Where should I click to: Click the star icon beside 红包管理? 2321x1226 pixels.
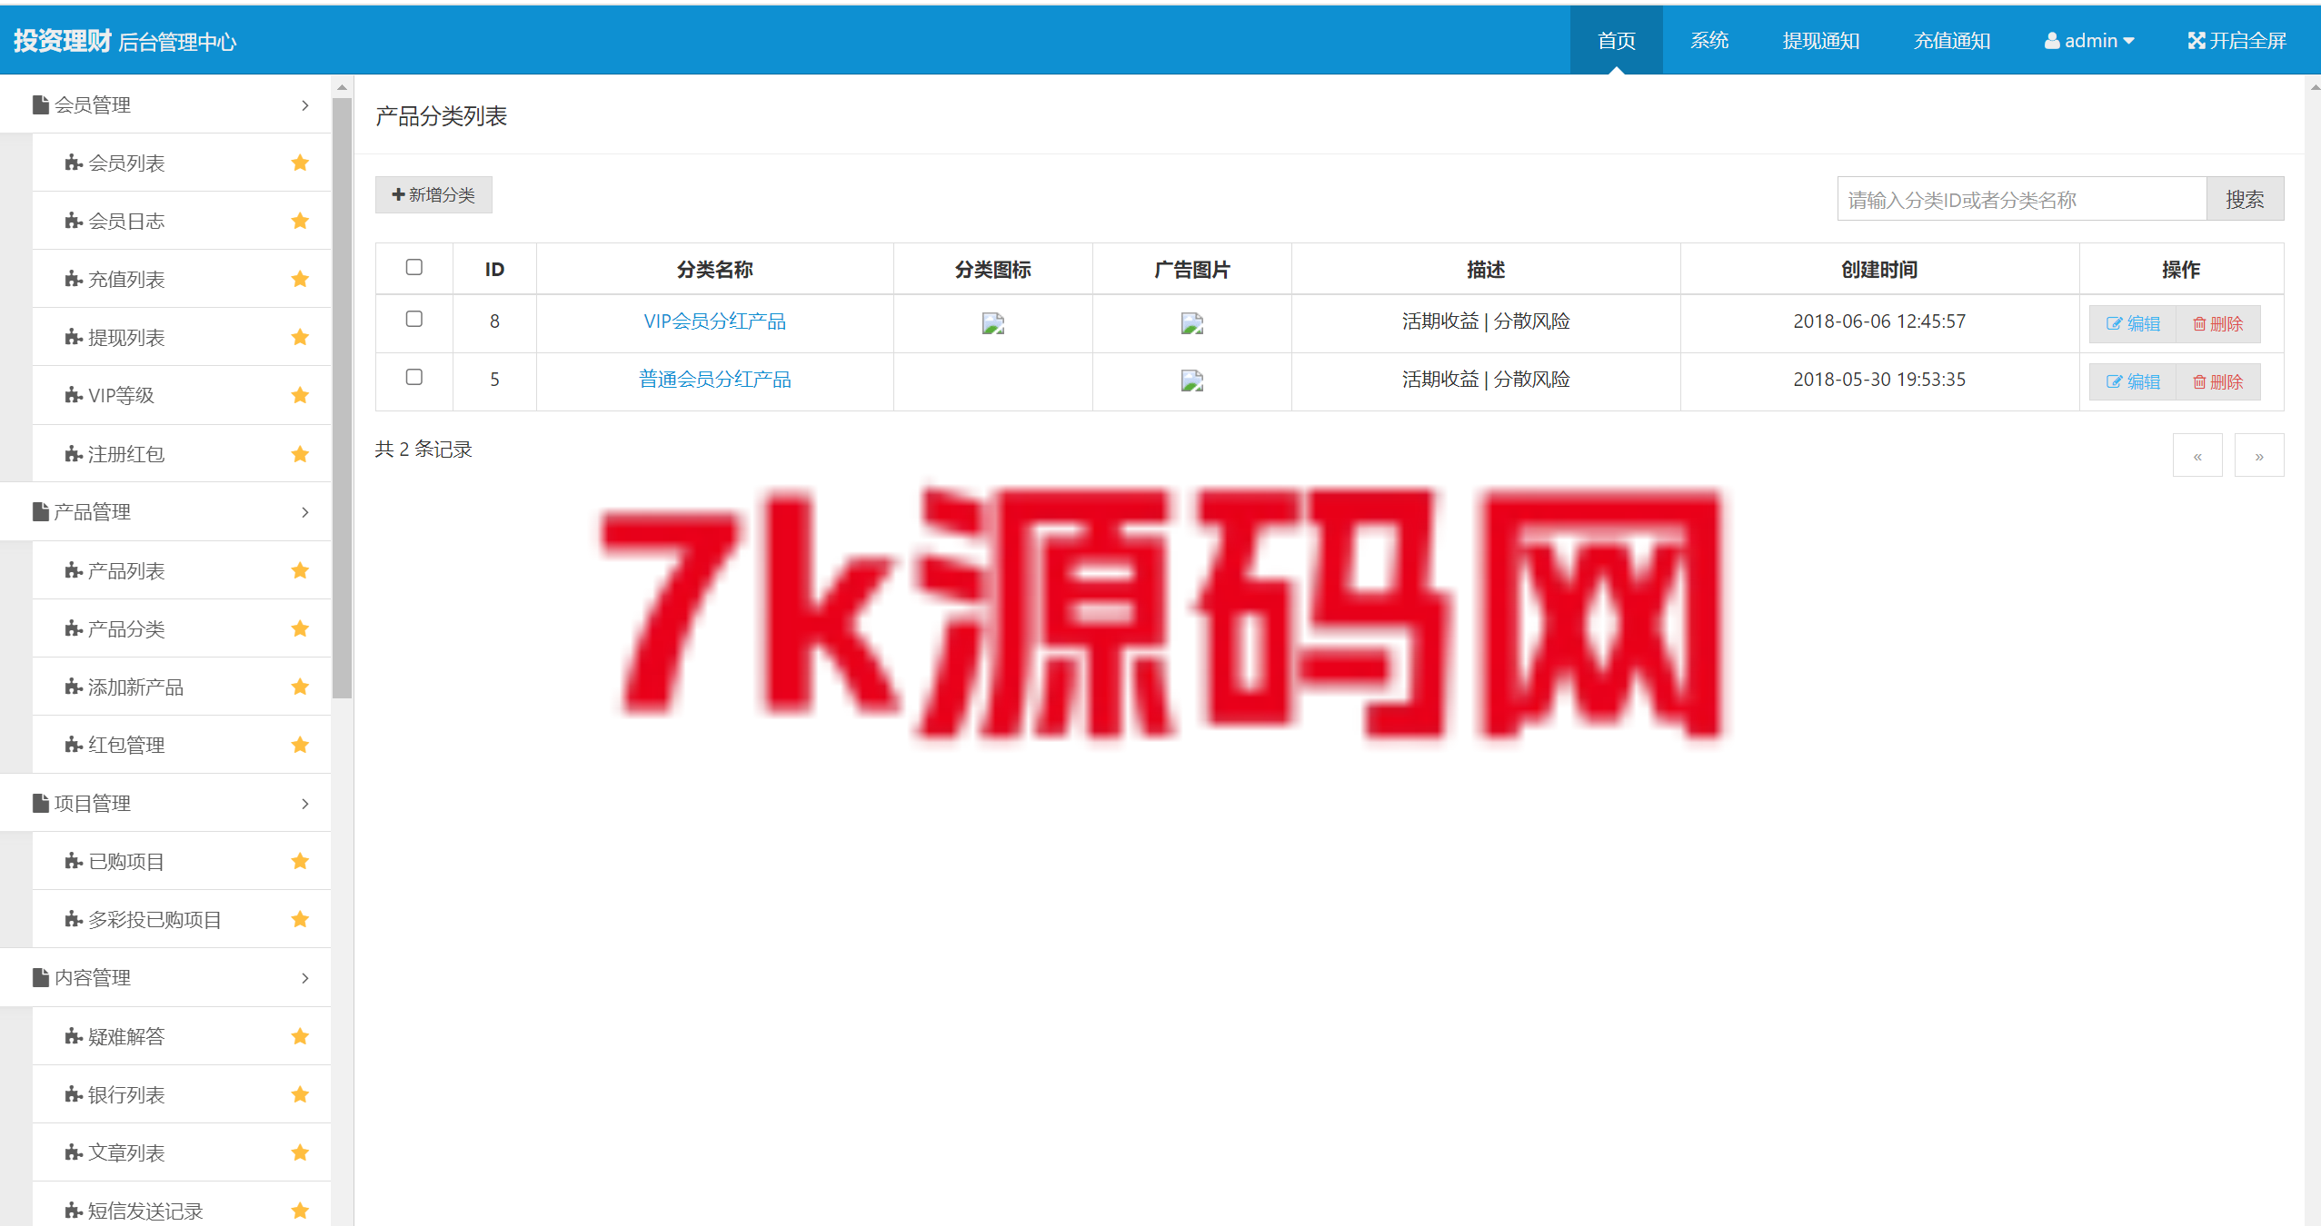(x=300, y=745)
